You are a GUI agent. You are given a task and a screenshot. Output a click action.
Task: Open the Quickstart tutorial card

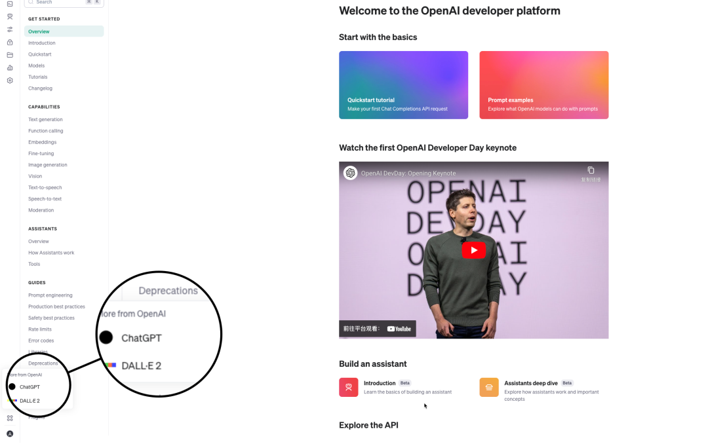point(403,85)
